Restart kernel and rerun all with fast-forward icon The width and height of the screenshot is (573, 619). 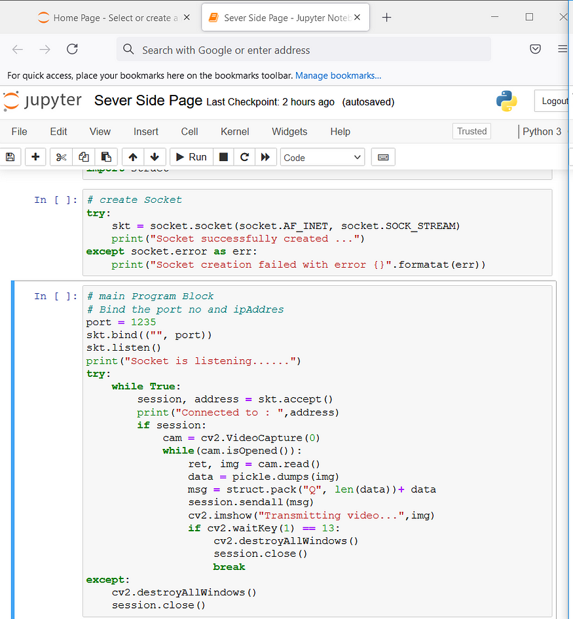point(266,157)
